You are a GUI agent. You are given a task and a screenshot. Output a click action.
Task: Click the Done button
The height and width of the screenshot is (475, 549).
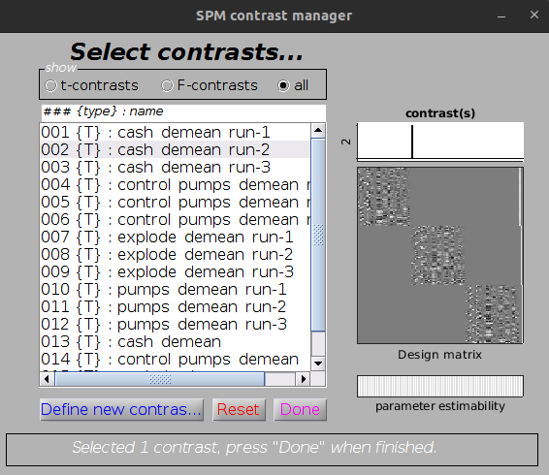[x=300, y=409]
